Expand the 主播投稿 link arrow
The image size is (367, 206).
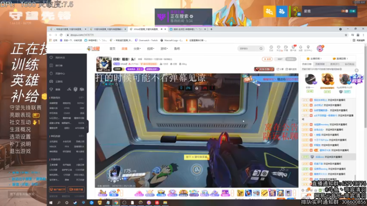[321, 59]
